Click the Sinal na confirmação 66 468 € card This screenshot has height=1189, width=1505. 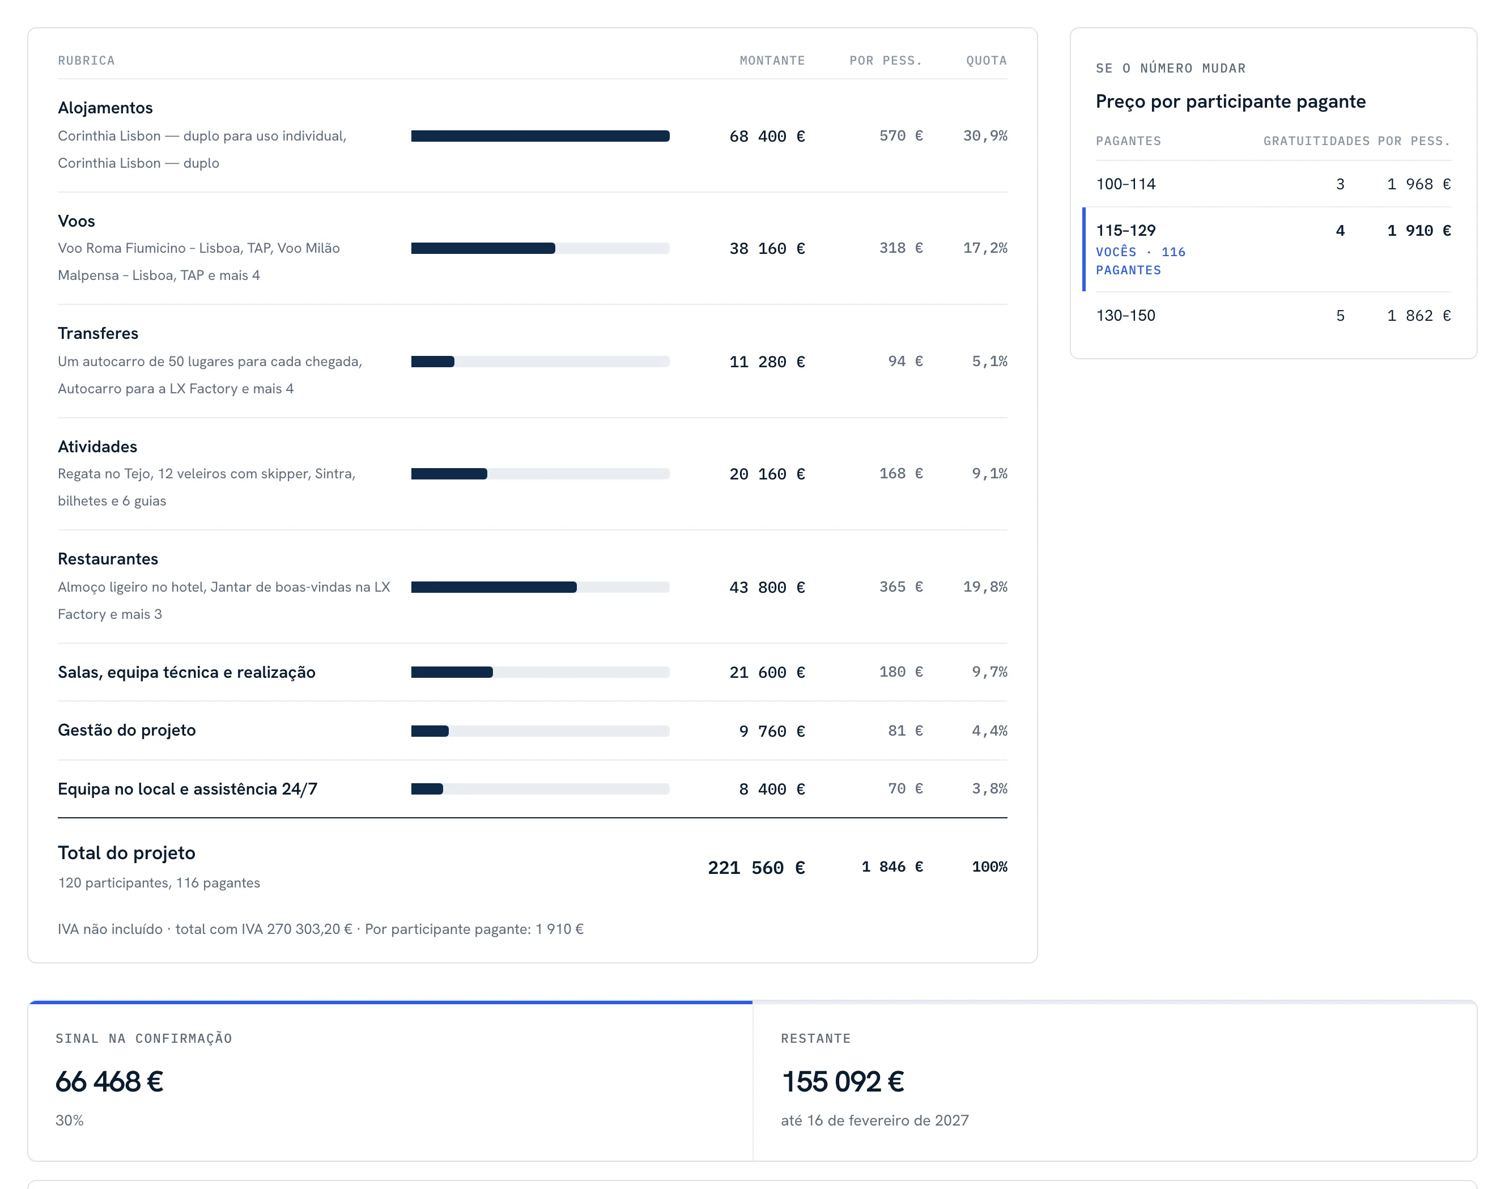[390, 1081]
